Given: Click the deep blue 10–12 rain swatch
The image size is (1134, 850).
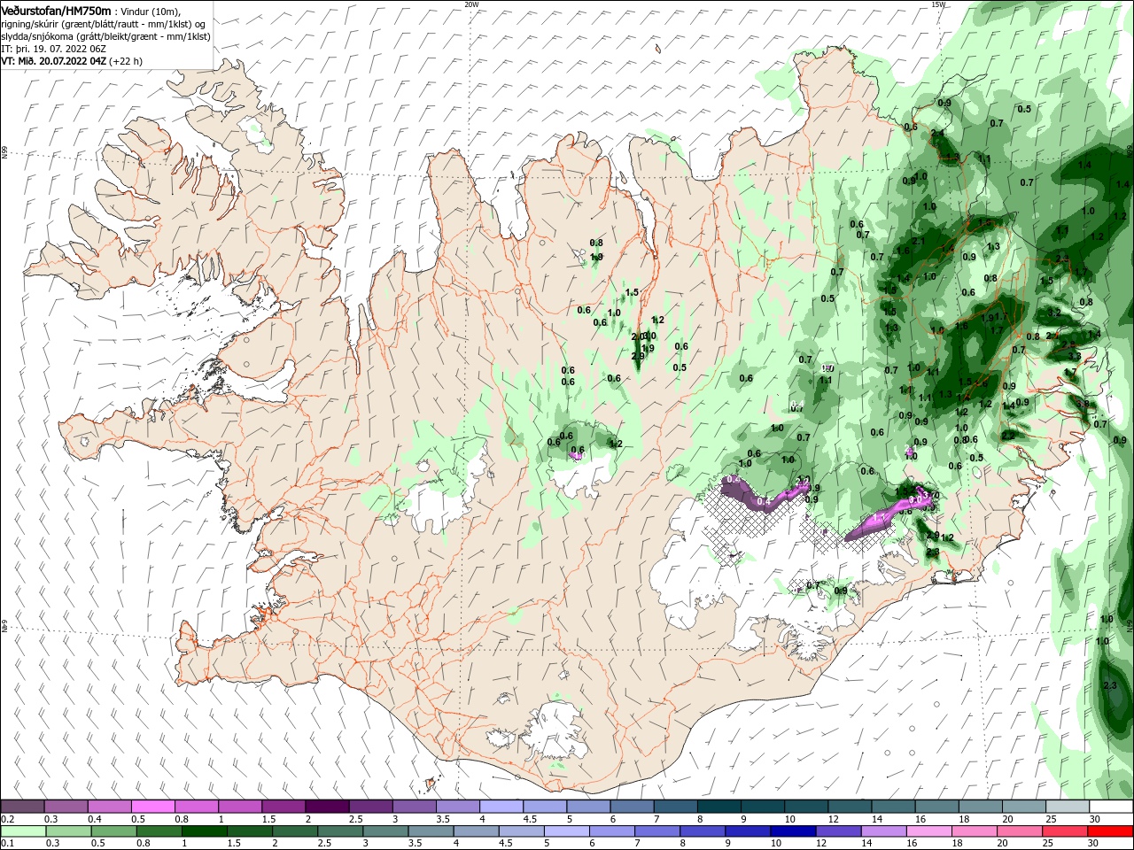Looking at the screenshot, I should point(793,831).
